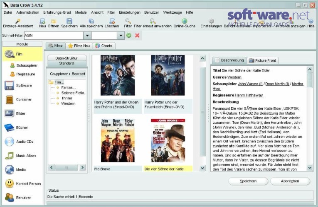Start the Online-Suche
This screenshot has height=207, width=318.
184,23
